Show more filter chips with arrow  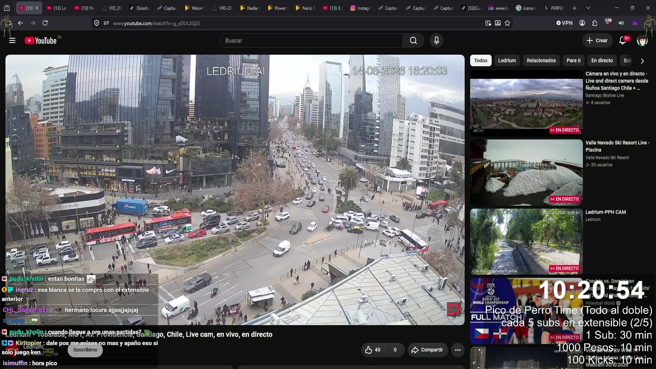(x=642, y=61)
